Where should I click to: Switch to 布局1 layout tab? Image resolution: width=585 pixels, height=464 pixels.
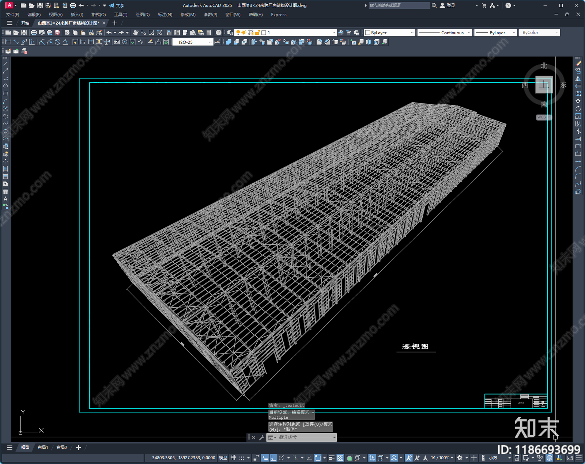click(43, 448)
